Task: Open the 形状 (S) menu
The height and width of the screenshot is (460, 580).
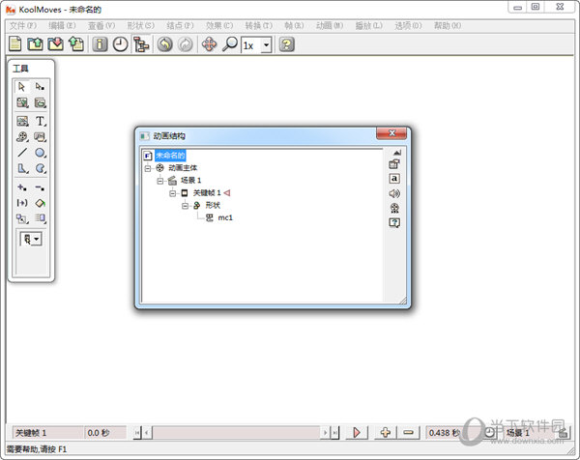Action: pos(140,25)
